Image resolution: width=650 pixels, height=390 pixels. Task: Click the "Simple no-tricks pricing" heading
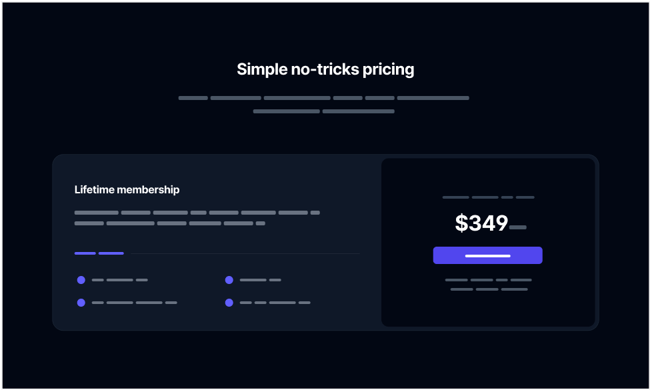[x=325, y=69]
